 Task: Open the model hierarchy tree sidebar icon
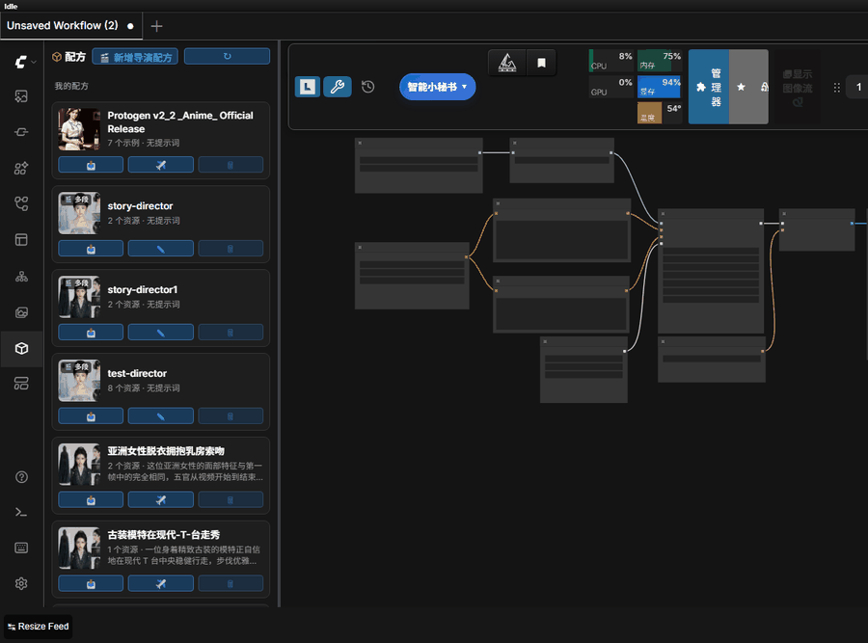(x=21, y=276)
